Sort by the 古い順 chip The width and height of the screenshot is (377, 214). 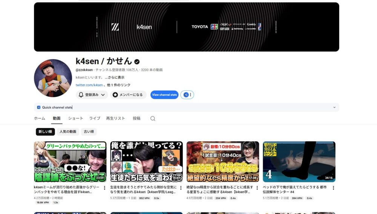pyautogui.click(x=89, y=131)
